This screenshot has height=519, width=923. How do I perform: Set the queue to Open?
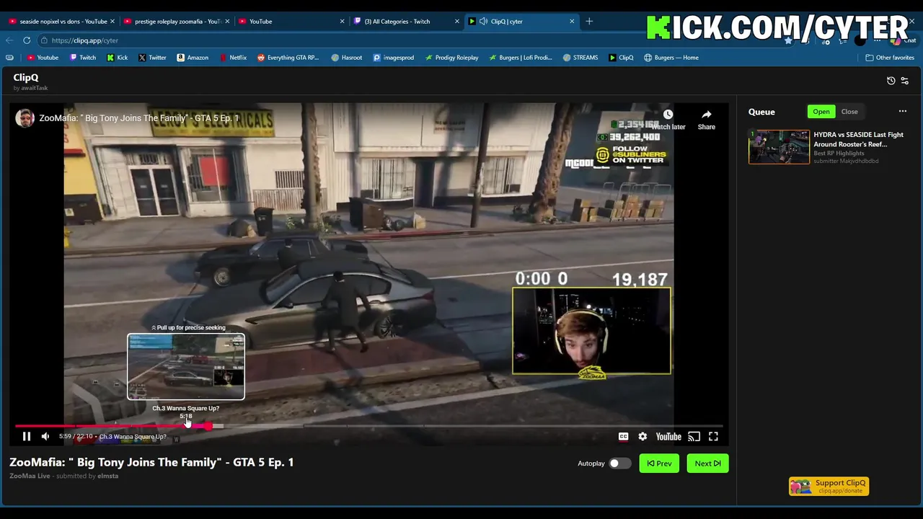click(821, 112)
